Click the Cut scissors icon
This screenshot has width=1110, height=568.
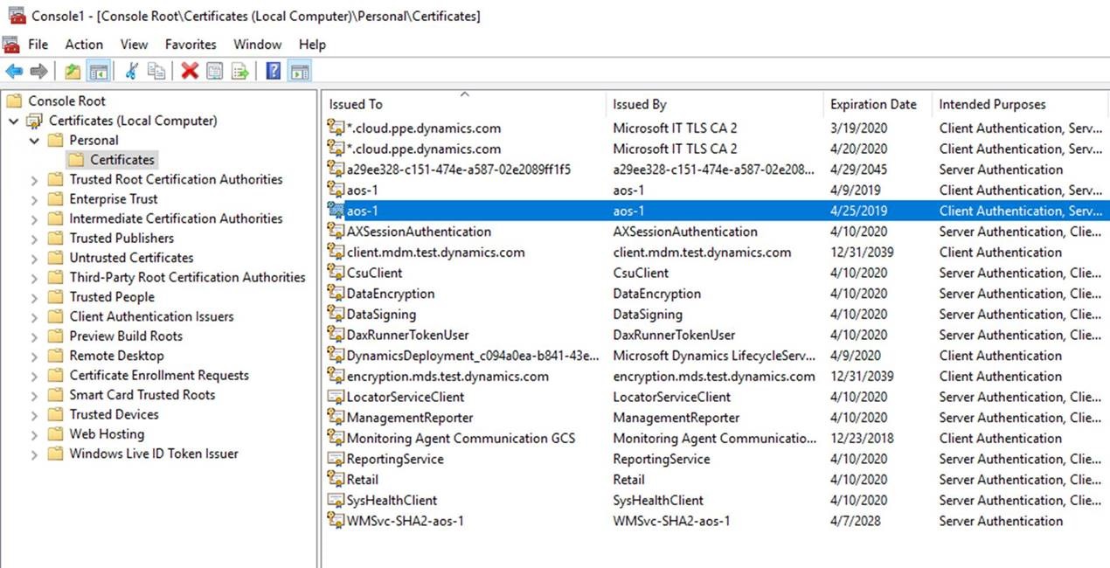pos(132,72)
